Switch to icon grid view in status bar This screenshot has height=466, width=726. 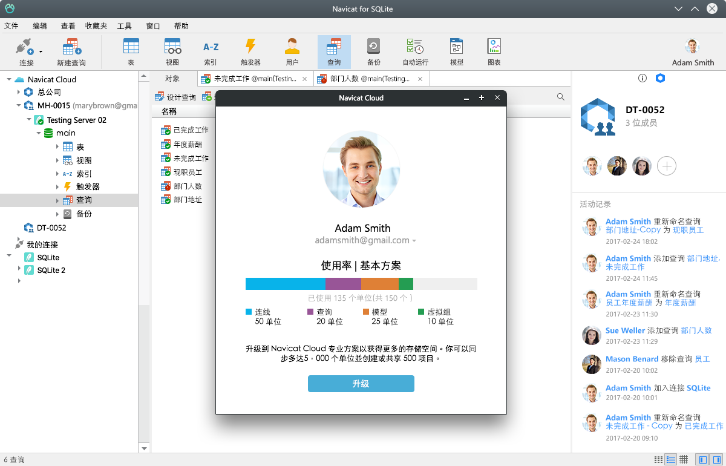(x=659, y=460)
